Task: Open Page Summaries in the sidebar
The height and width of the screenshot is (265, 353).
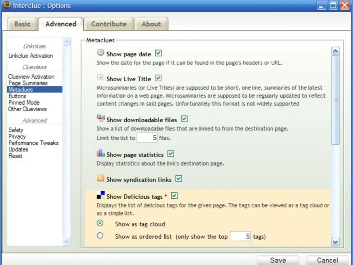Action: coord(28,83)
